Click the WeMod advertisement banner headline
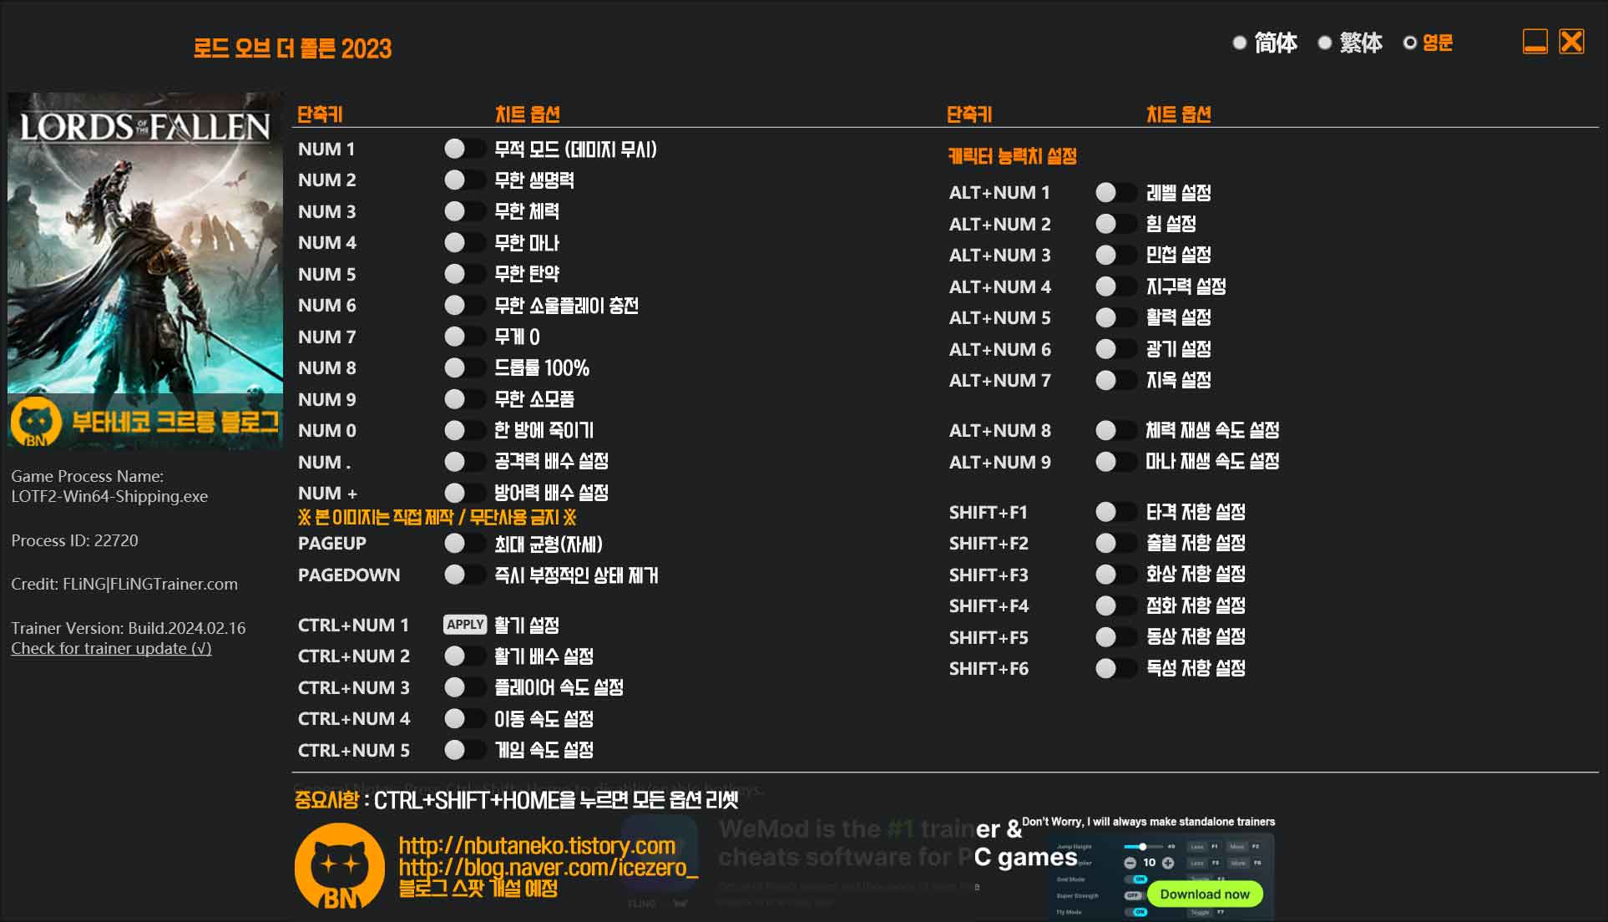This screenshot has width=1608, height=922. click(x=898, y=843)
